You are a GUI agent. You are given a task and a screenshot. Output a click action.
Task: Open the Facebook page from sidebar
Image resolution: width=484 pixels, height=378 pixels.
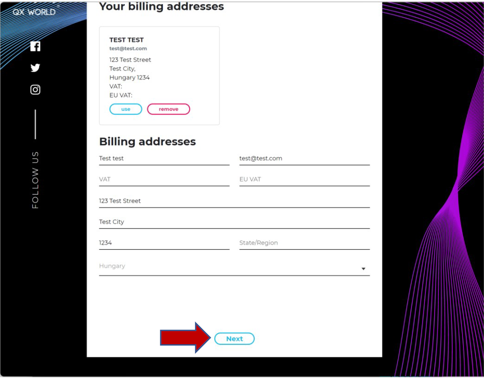35,46
